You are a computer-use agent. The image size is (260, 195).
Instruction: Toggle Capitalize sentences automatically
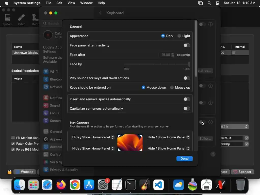coord(187,108)
